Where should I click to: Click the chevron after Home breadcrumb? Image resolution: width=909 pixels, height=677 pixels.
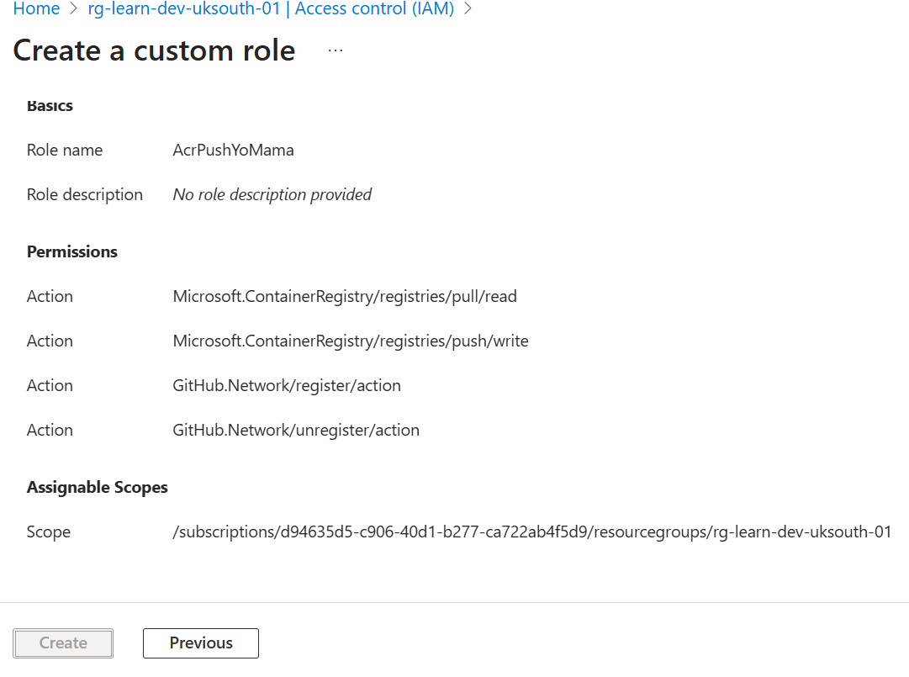73,9
